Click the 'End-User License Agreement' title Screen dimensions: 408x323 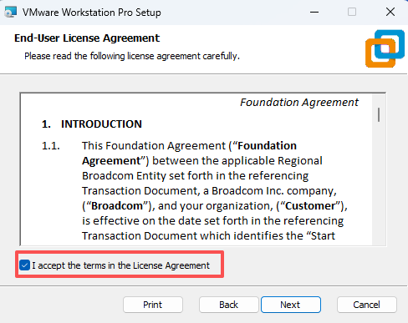(87, 38)
